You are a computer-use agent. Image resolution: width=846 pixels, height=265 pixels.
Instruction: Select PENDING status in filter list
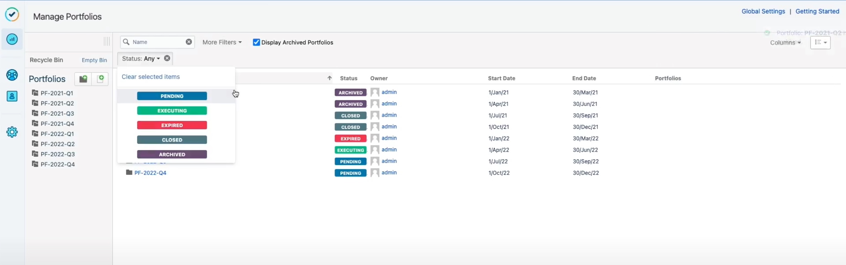tap(172, 96)
